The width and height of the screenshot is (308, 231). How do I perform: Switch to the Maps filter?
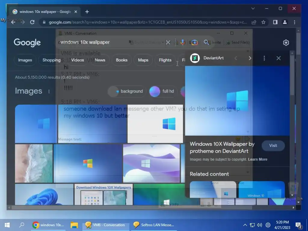[143, 60]
